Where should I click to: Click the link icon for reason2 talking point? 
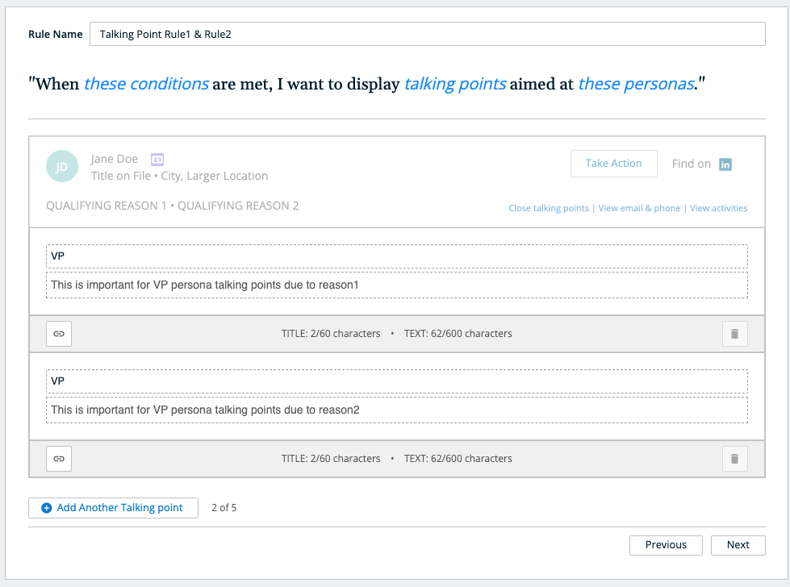pyautogui.click(x=59, y=459)
